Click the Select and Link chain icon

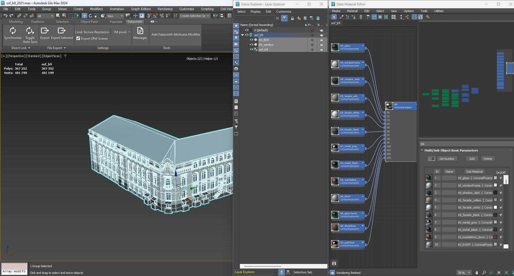point(19,16)
